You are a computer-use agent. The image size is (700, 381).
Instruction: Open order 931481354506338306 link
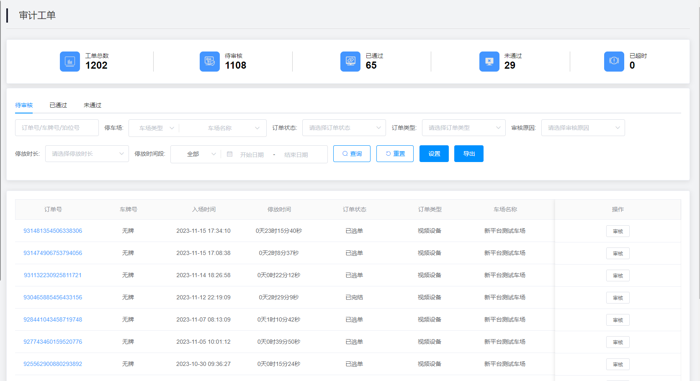click(x=53, y=231)
